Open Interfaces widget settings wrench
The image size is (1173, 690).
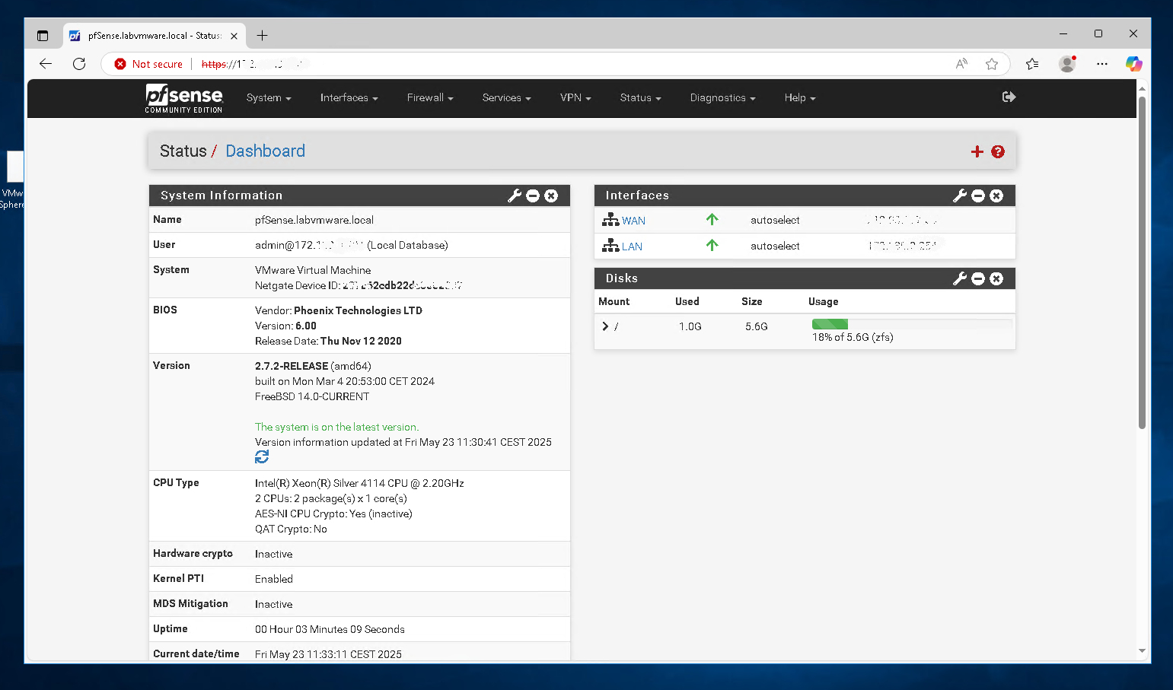tap(960, 196)
